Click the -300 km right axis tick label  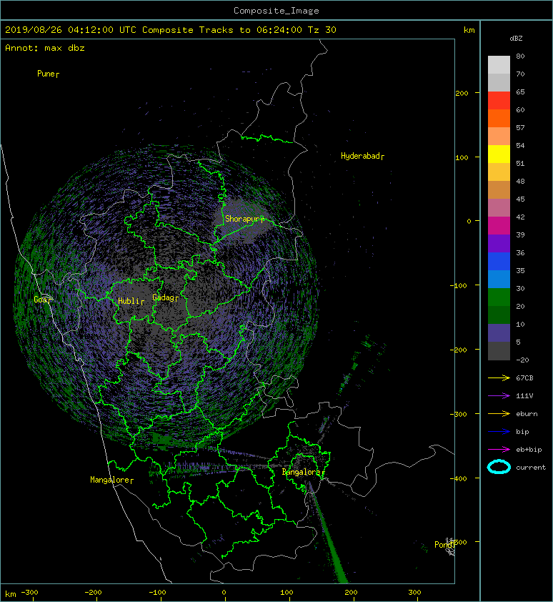[459, 414]
